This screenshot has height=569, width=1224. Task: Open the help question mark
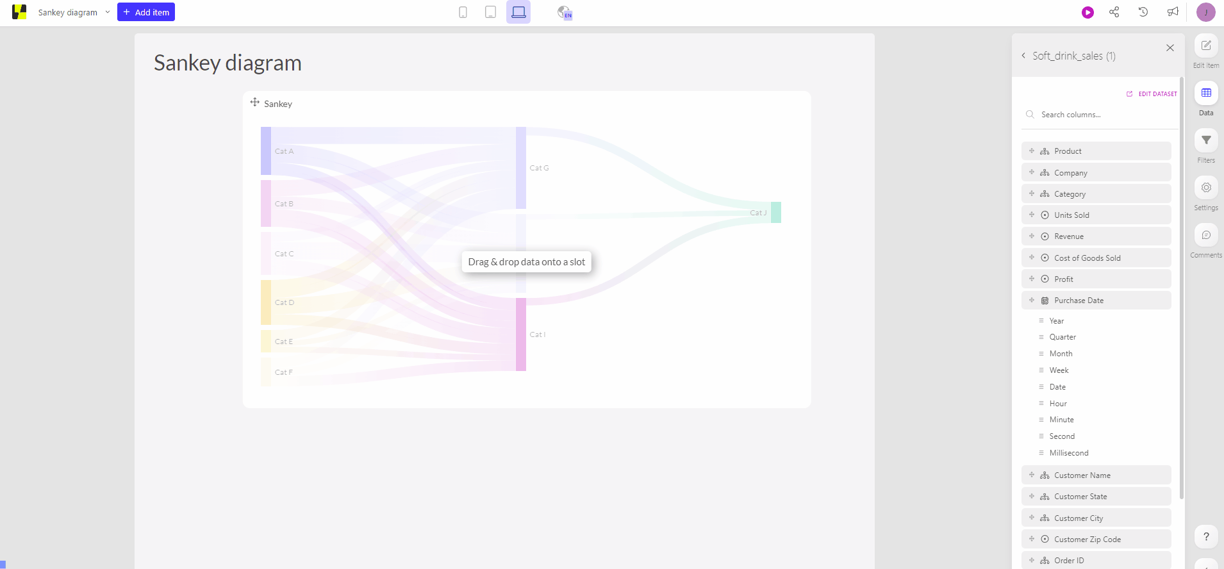[1206, 537]
